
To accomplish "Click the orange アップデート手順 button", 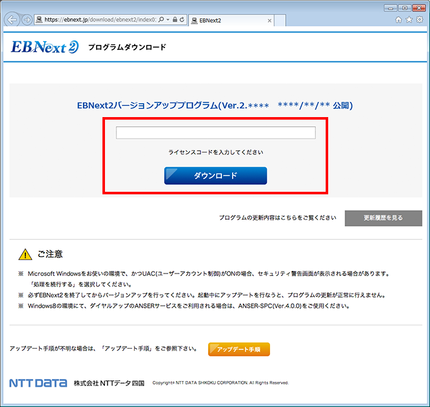I will click(x=239, y=349).
